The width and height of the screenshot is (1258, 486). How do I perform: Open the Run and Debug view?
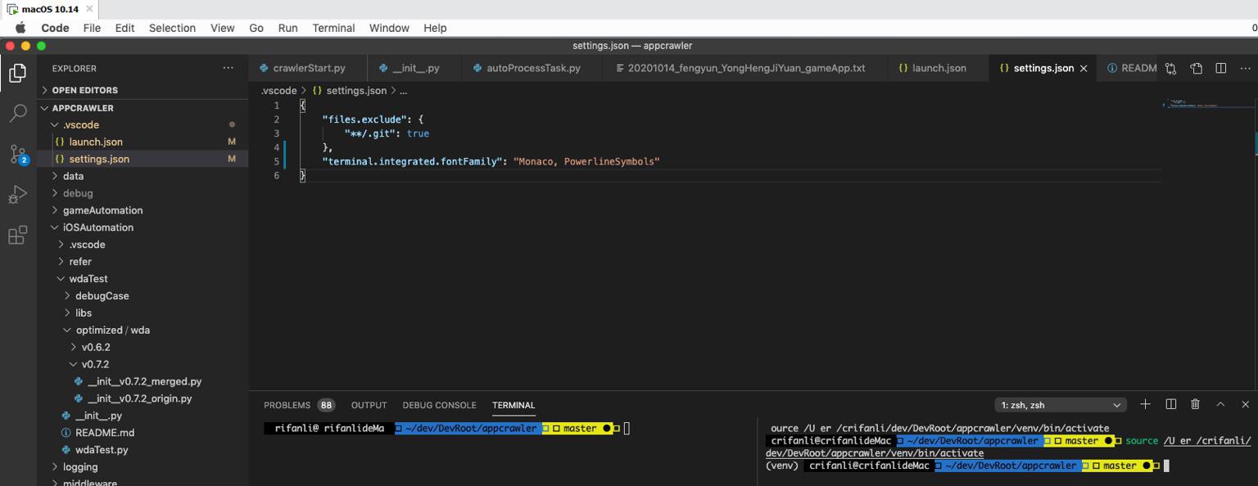[17, 195]
